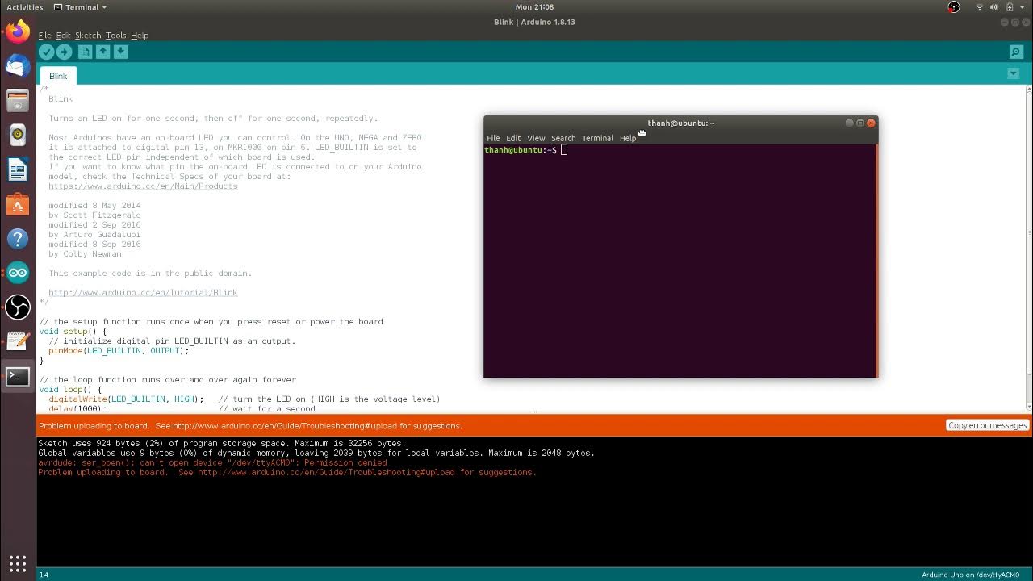Click the Open sketch up-arrow toolbar icon
The height and width of the screenshot is (581, 1033).
click(103, 52)
